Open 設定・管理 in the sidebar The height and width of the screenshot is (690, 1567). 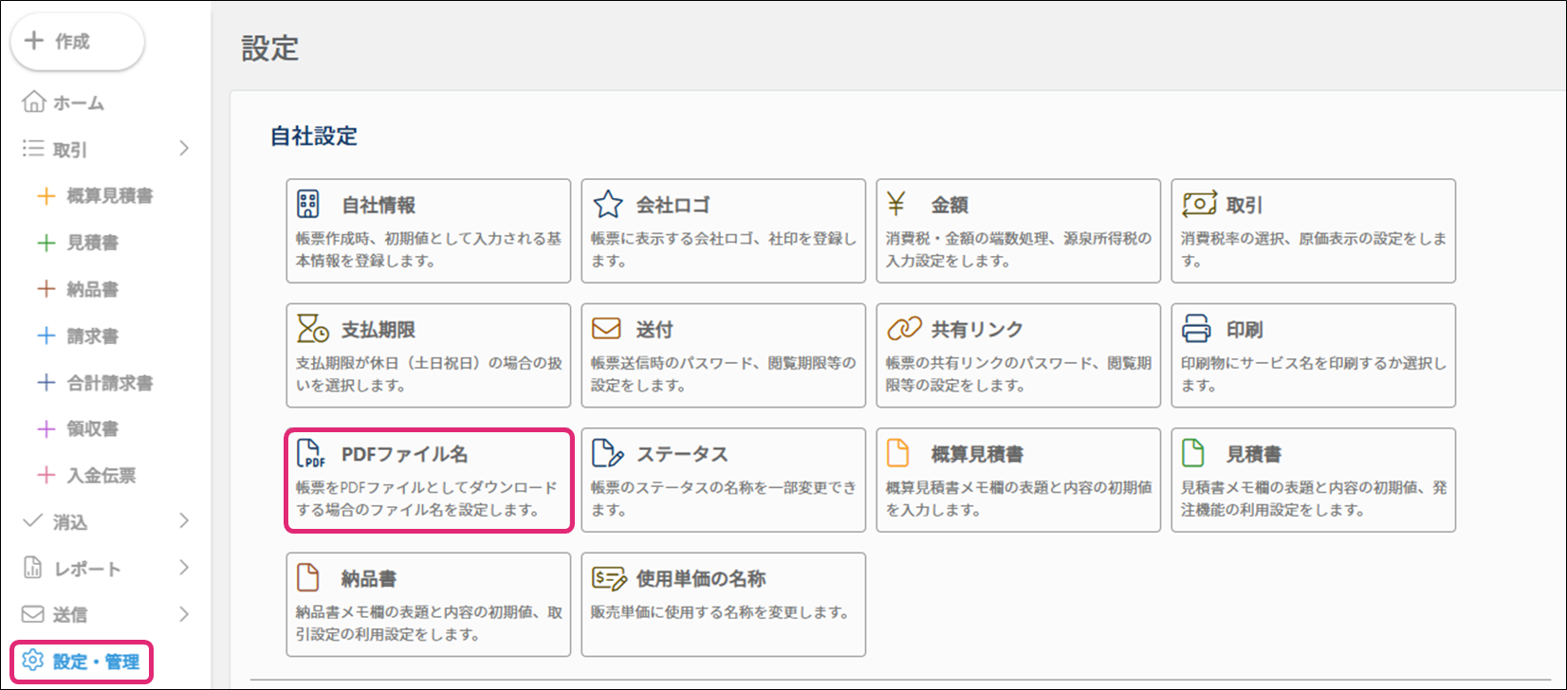[x=82, y=662]
